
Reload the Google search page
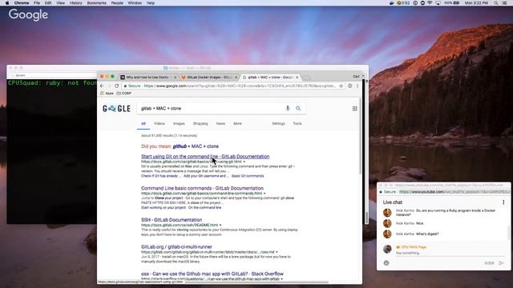[x=116, y=86]
